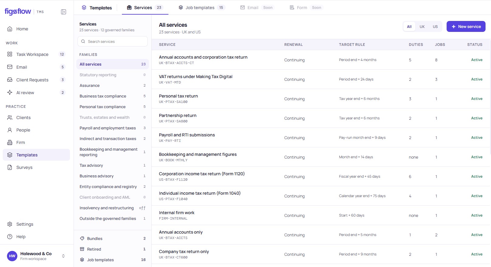Select Entity compliance and registry family
This screenshot has height=267, width=491.
(x=112, y=187)
